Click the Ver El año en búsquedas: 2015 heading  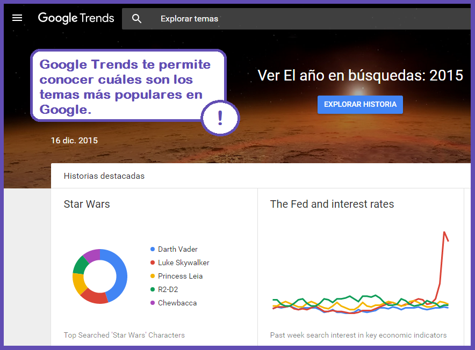click(x=360, y=76)
